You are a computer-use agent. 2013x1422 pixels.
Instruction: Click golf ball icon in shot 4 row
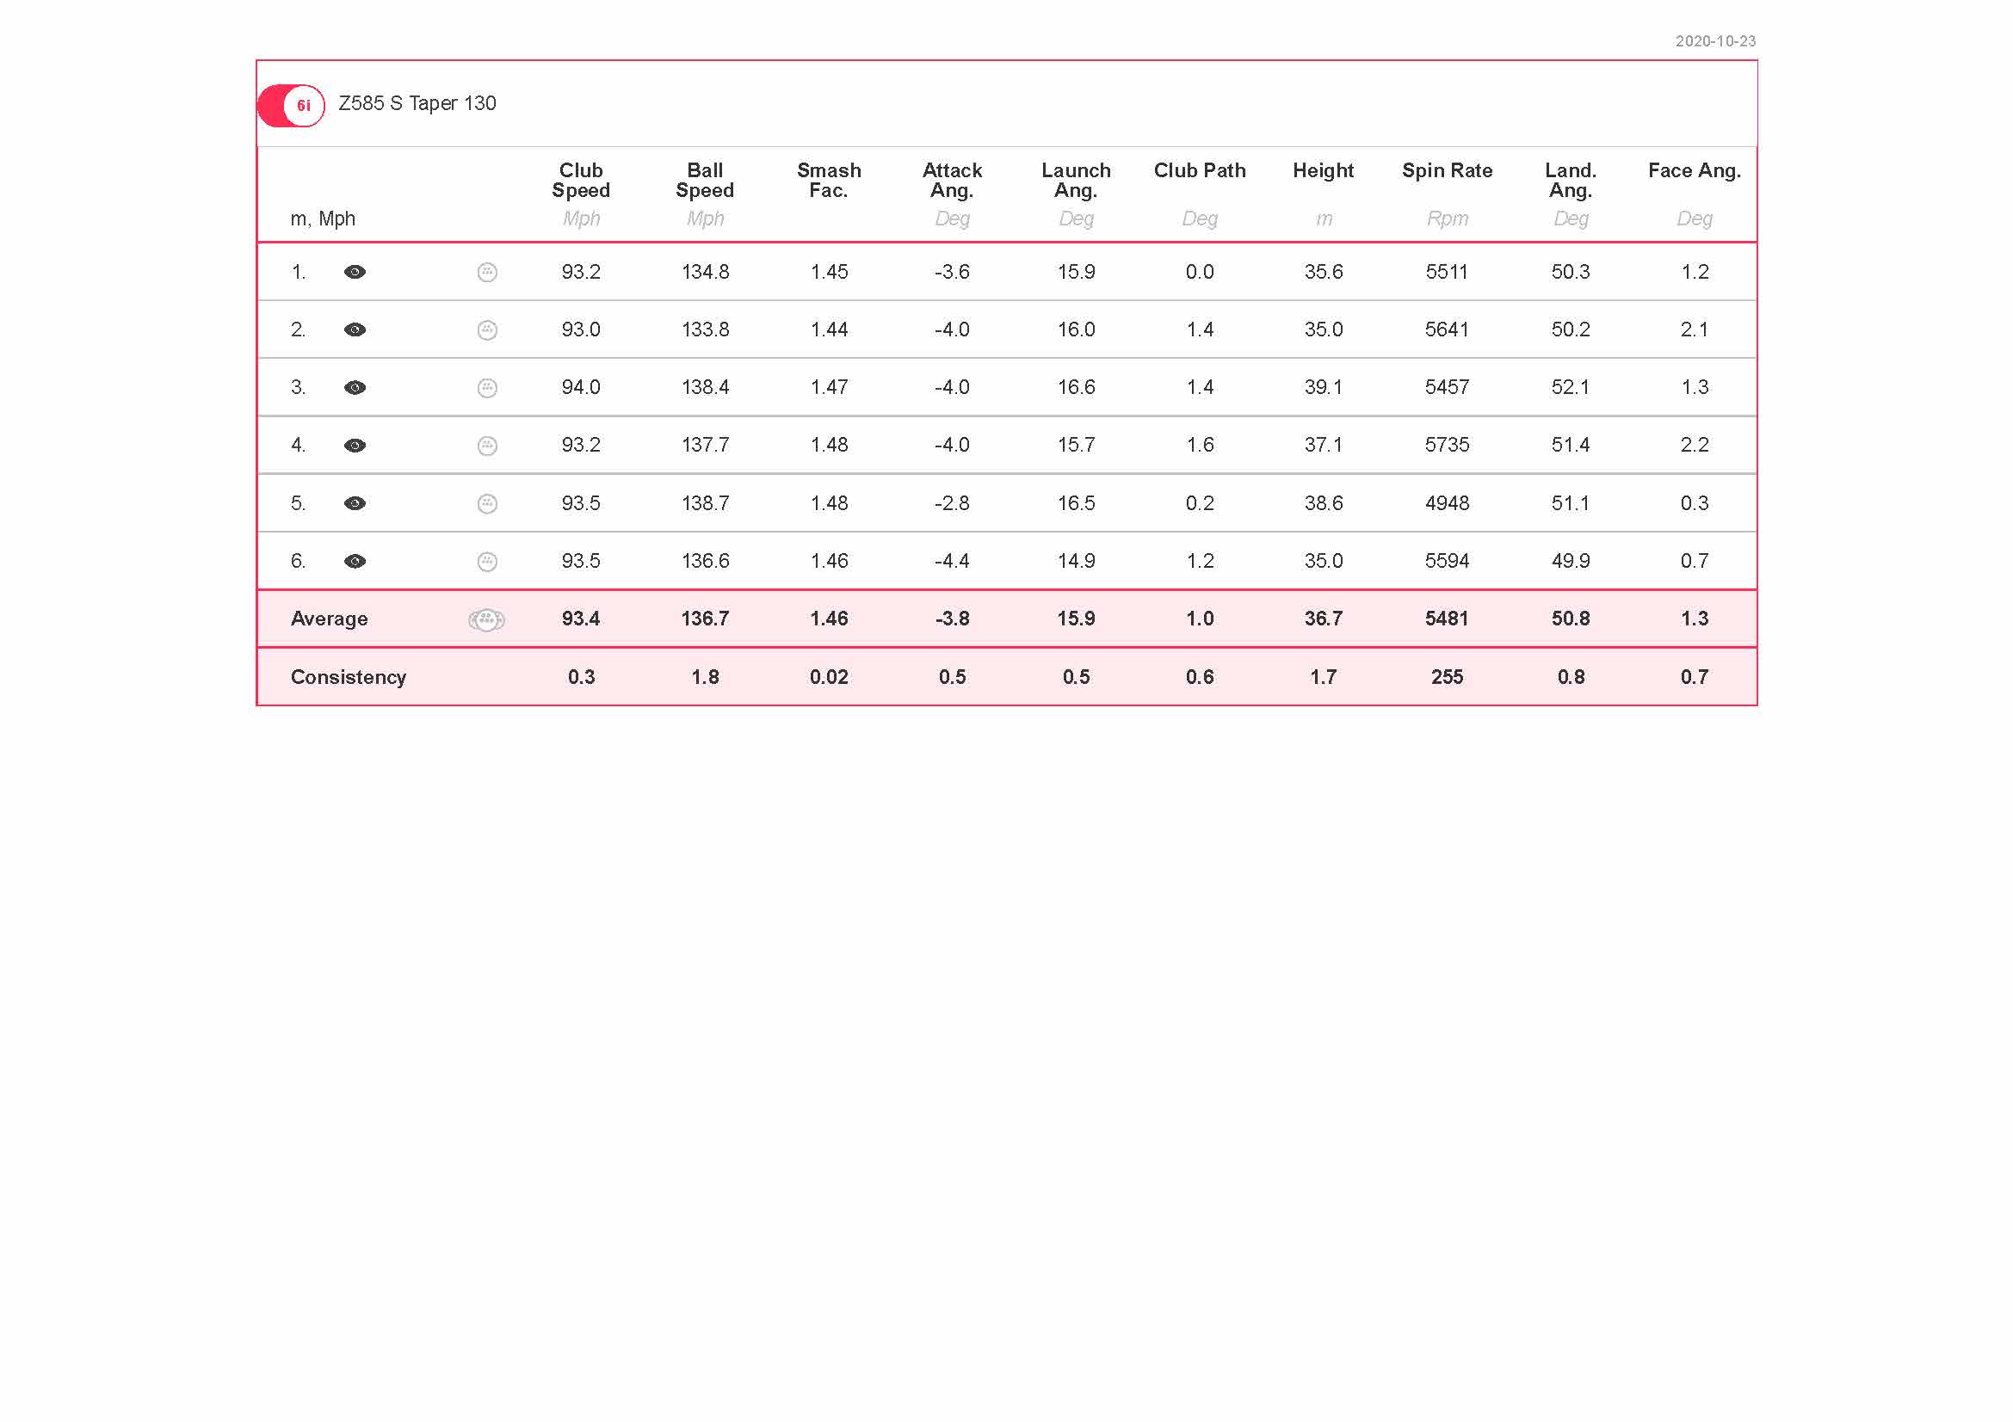(486, 445)
